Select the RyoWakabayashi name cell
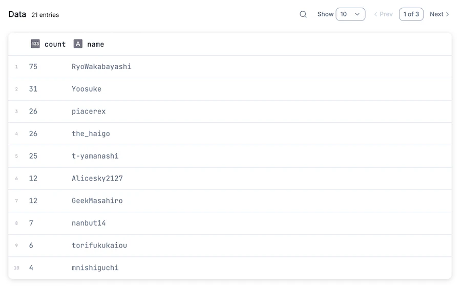This screenshot has height=289, width=461. pyautogui.click(x=101, y=66)
